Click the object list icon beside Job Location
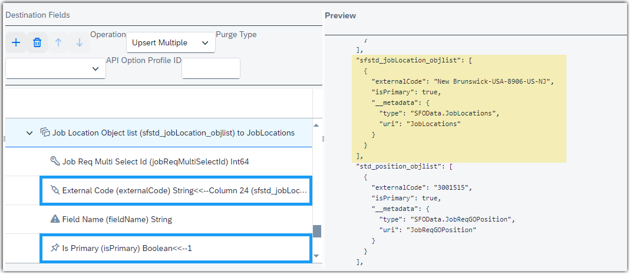 45,132
